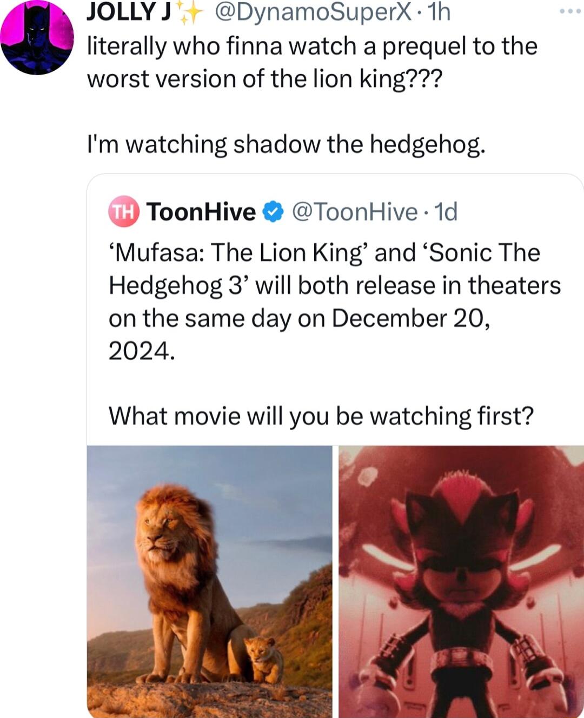Click the ToonHive display name
584x718 pixels.
[201, 212]
